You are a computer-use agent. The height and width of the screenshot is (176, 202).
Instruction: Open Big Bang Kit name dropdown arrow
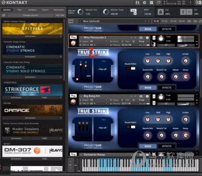[81, 96]
